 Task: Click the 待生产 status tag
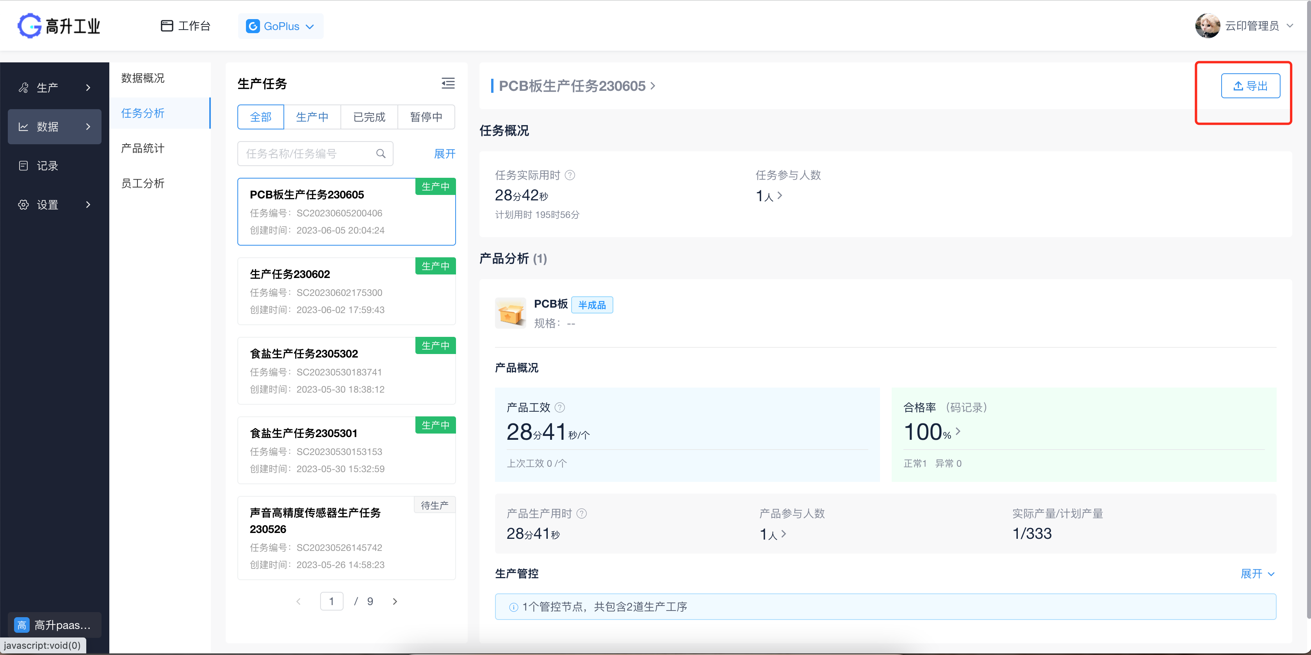(x=434, y=505)
